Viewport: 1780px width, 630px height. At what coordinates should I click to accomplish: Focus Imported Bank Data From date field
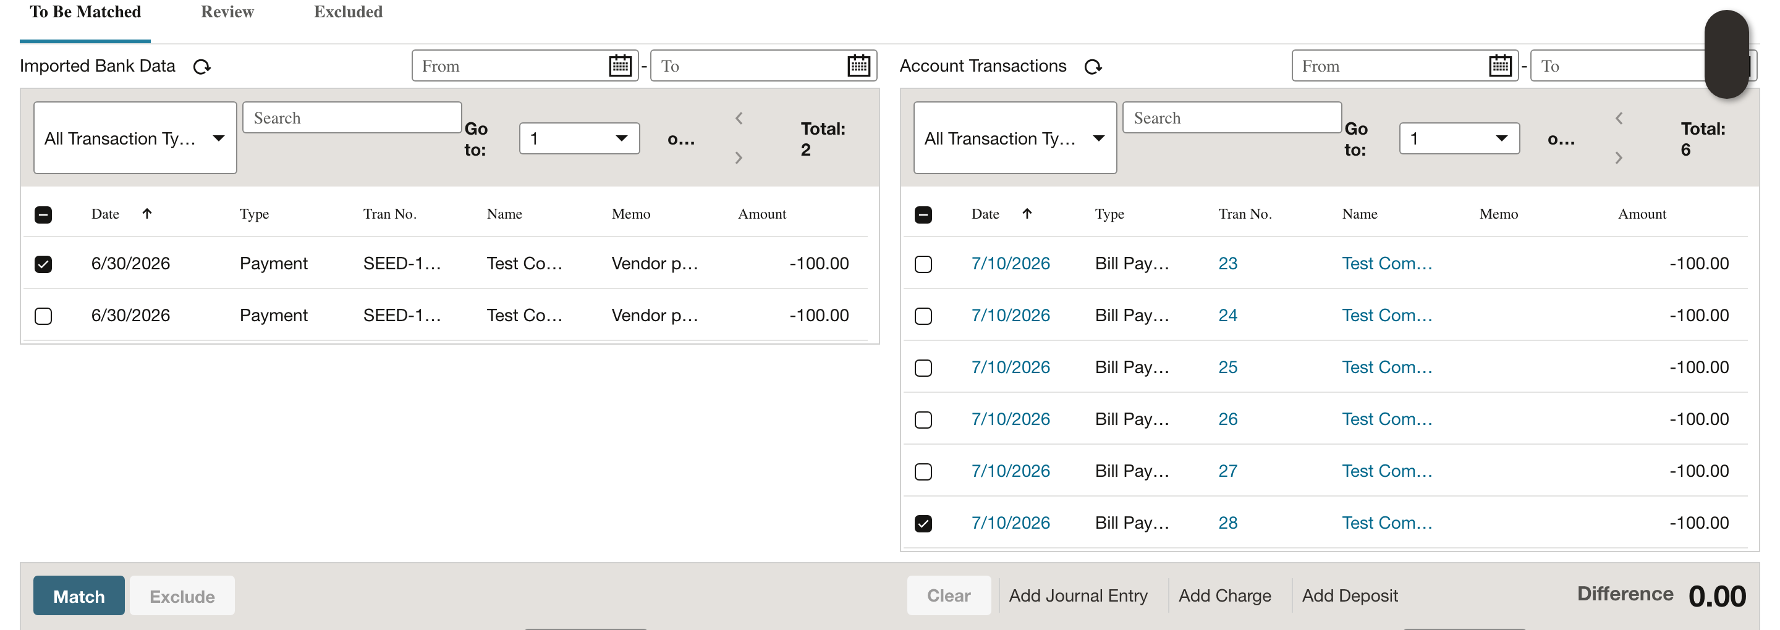coord(525,65)
